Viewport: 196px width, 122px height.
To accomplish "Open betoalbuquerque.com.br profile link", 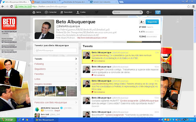I will click(92, 38).
